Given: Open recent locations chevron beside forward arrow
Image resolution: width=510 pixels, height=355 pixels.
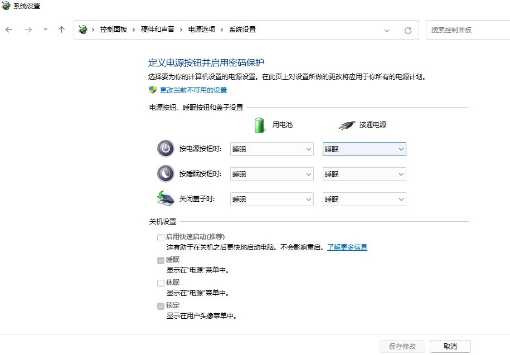Looking at the screenshot, I should (45, 30).
